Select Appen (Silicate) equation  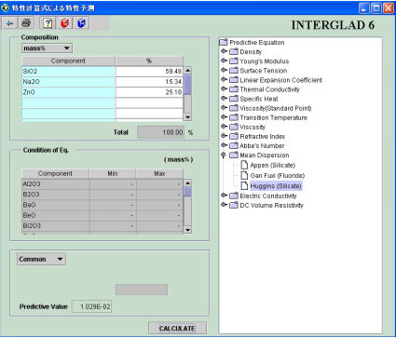tap(272, 165)
